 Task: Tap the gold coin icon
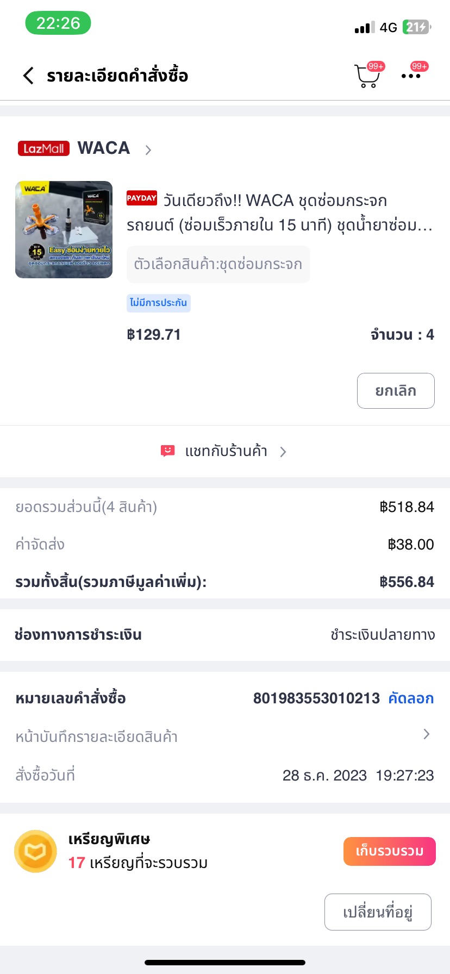pyautogui.click(x=35, y=851)
